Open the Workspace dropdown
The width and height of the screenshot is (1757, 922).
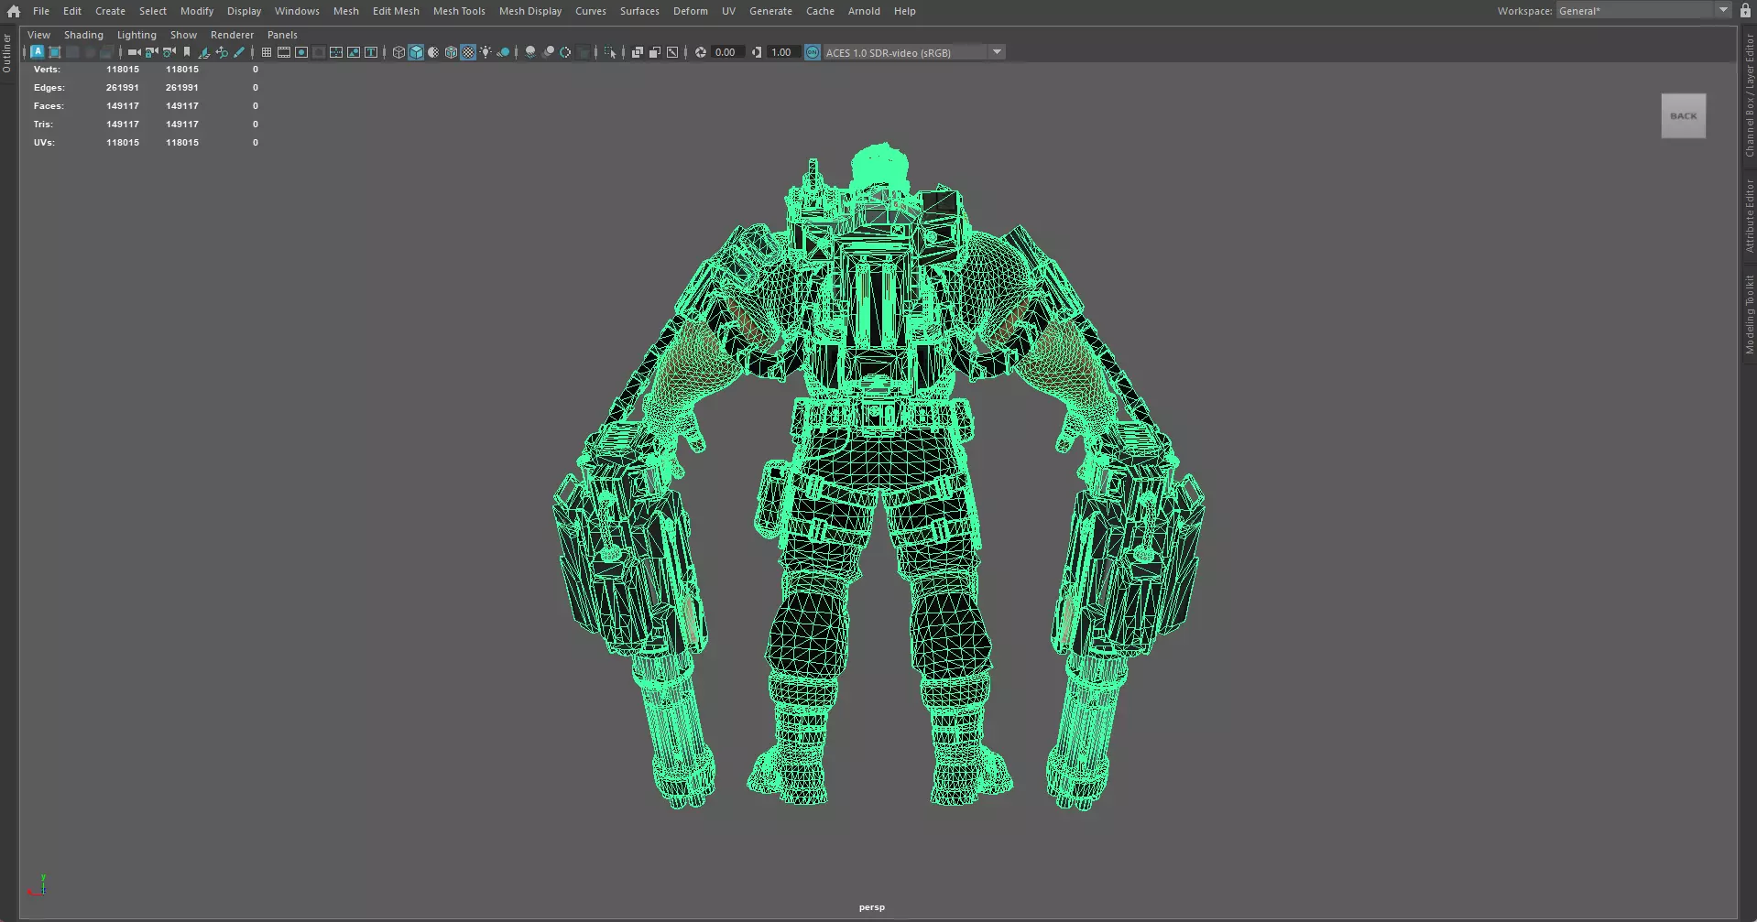(x=1723, y=11)
